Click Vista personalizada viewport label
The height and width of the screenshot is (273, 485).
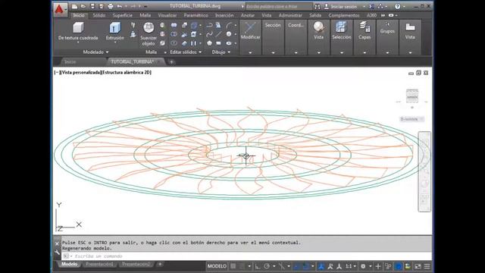(81, 73)
